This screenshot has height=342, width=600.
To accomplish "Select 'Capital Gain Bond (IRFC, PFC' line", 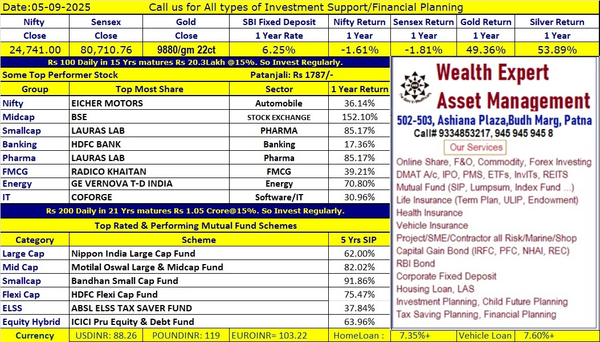I will (x=483, y=251).
